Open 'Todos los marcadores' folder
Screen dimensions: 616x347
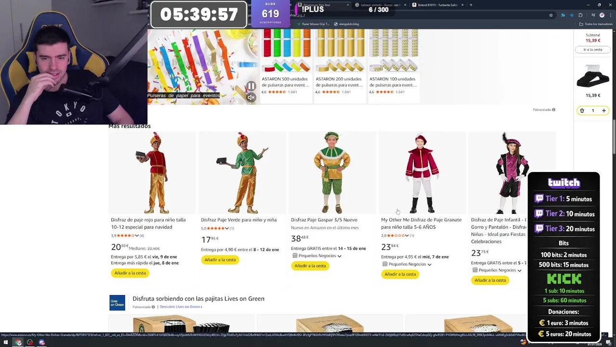[x=595, y=24]
